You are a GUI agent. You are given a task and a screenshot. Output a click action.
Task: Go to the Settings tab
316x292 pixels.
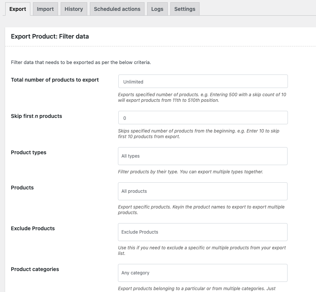click(185, 9)
